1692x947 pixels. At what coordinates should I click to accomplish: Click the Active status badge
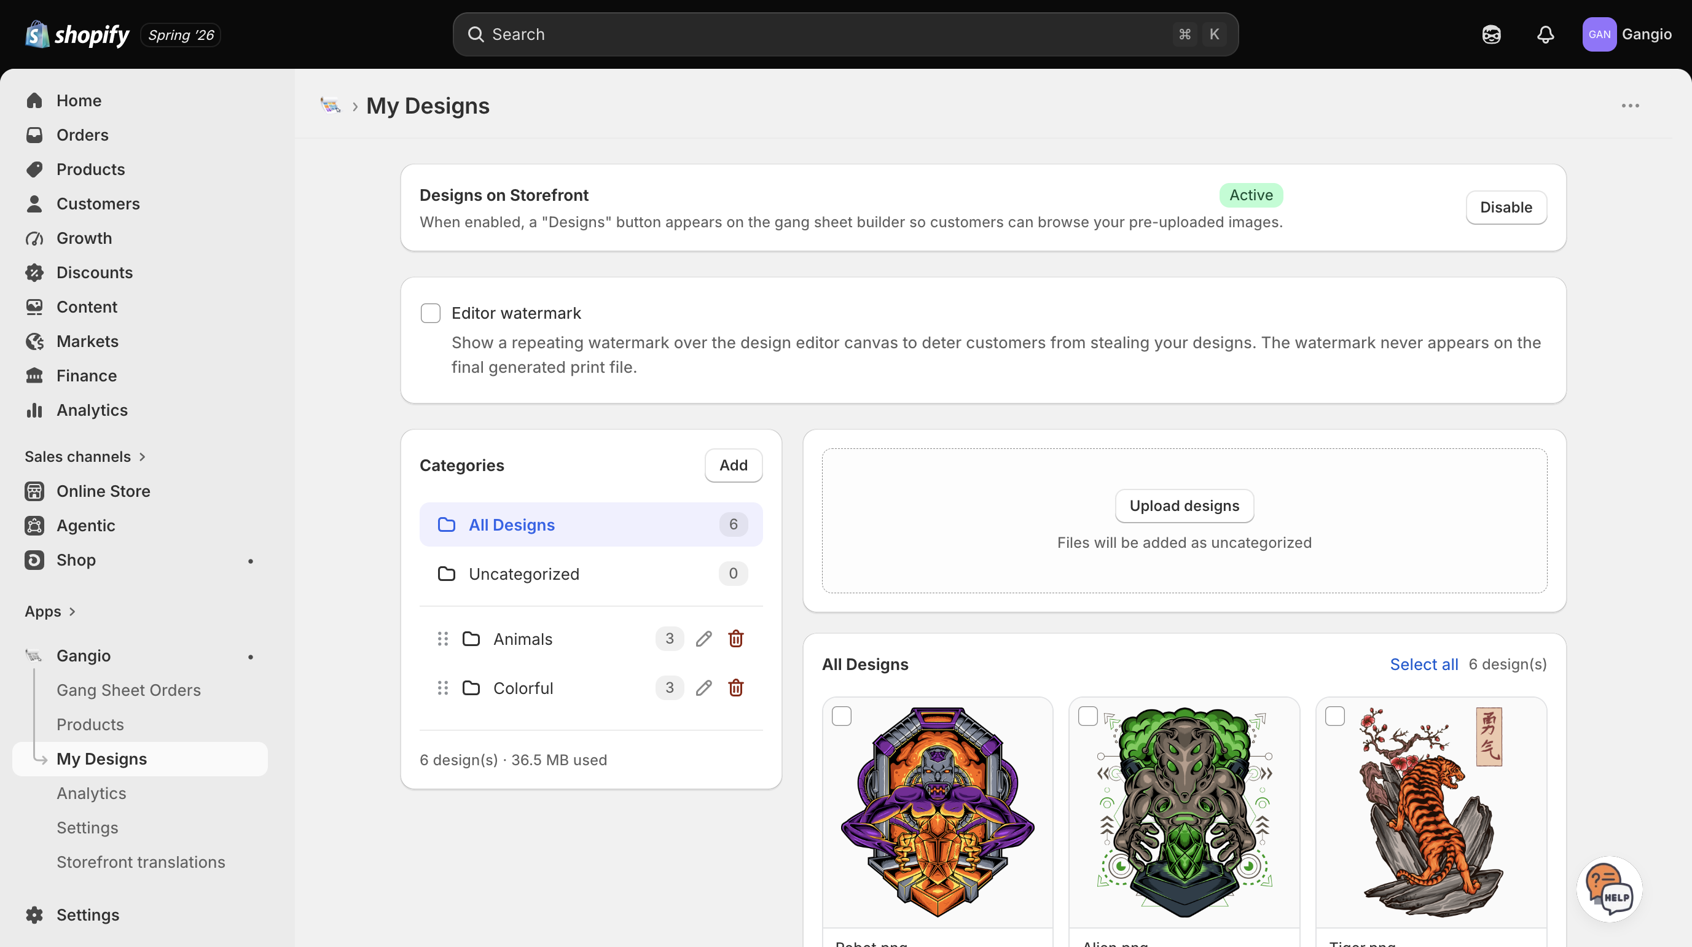pos(1251,195)
